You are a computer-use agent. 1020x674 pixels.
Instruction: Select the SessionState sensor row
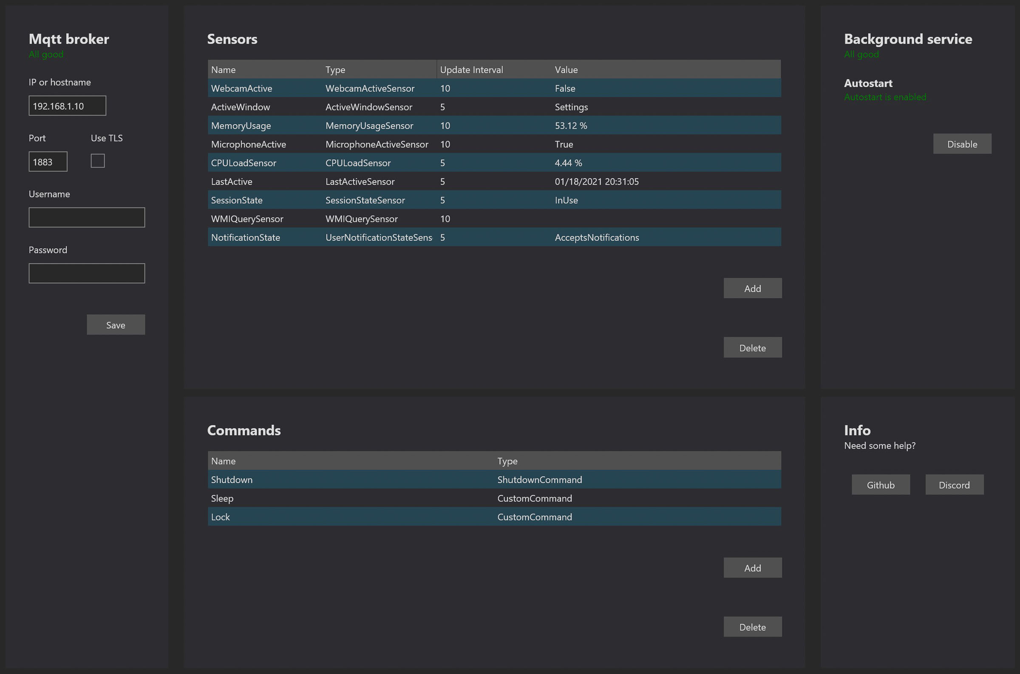(x=494, y=200)
